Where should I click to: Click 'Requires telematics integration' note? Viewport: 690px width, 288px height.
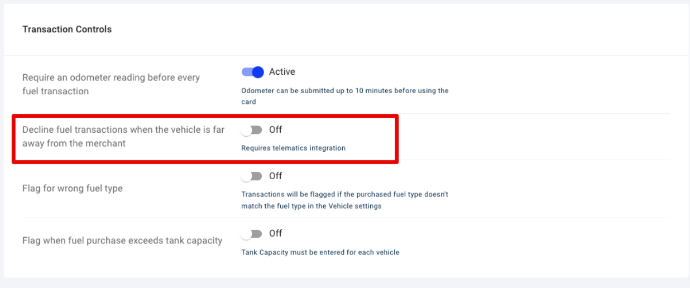click(293, 148)
